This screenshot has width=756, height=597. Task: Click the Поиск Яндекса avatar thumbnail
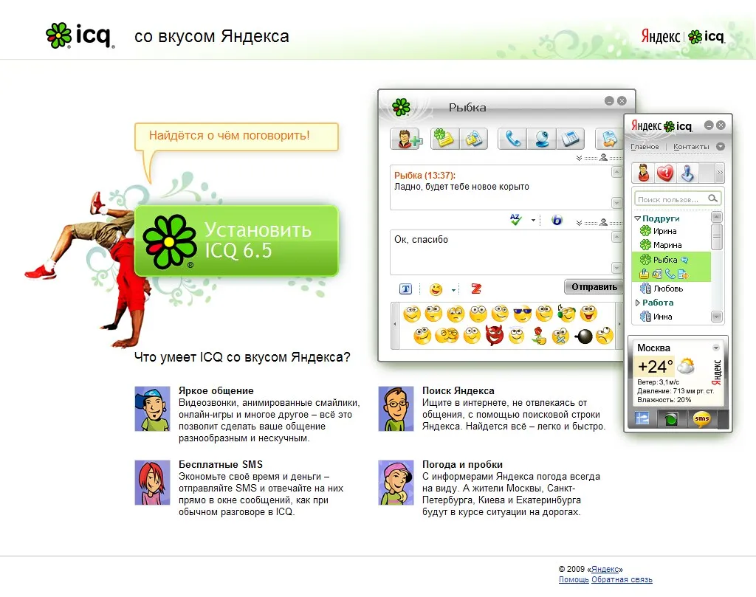[396, 409]
